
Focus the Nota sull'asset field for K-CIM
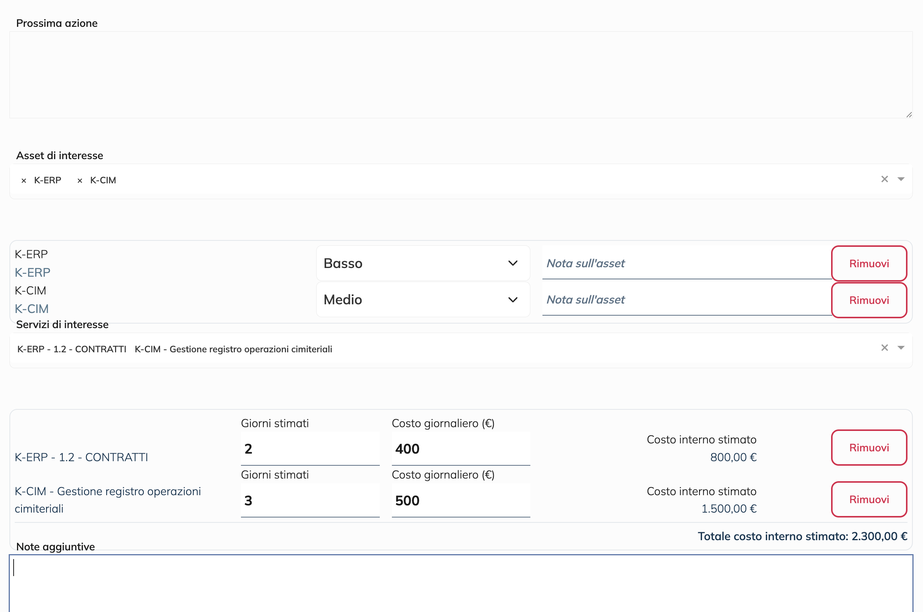pos(687,300)
